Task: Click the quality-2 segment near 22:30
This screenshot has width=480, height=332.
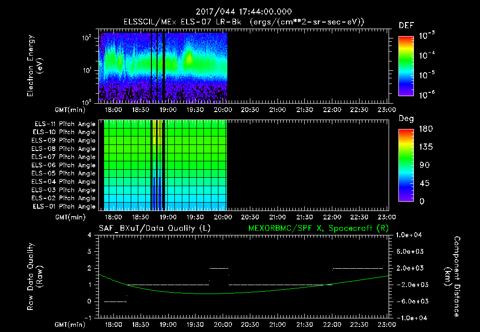Action: point(358,268)
